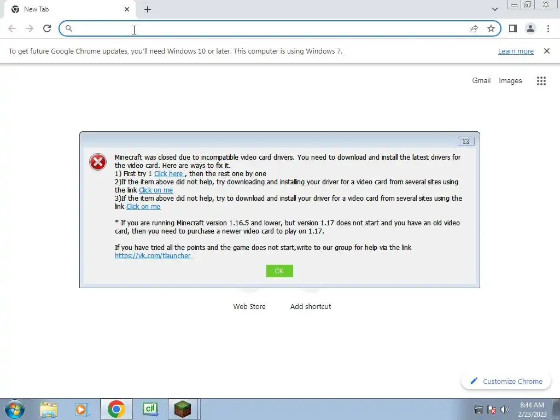The image size is (560, 420).
Task: Open a new tab with plus button
Action: click(148, 10)
